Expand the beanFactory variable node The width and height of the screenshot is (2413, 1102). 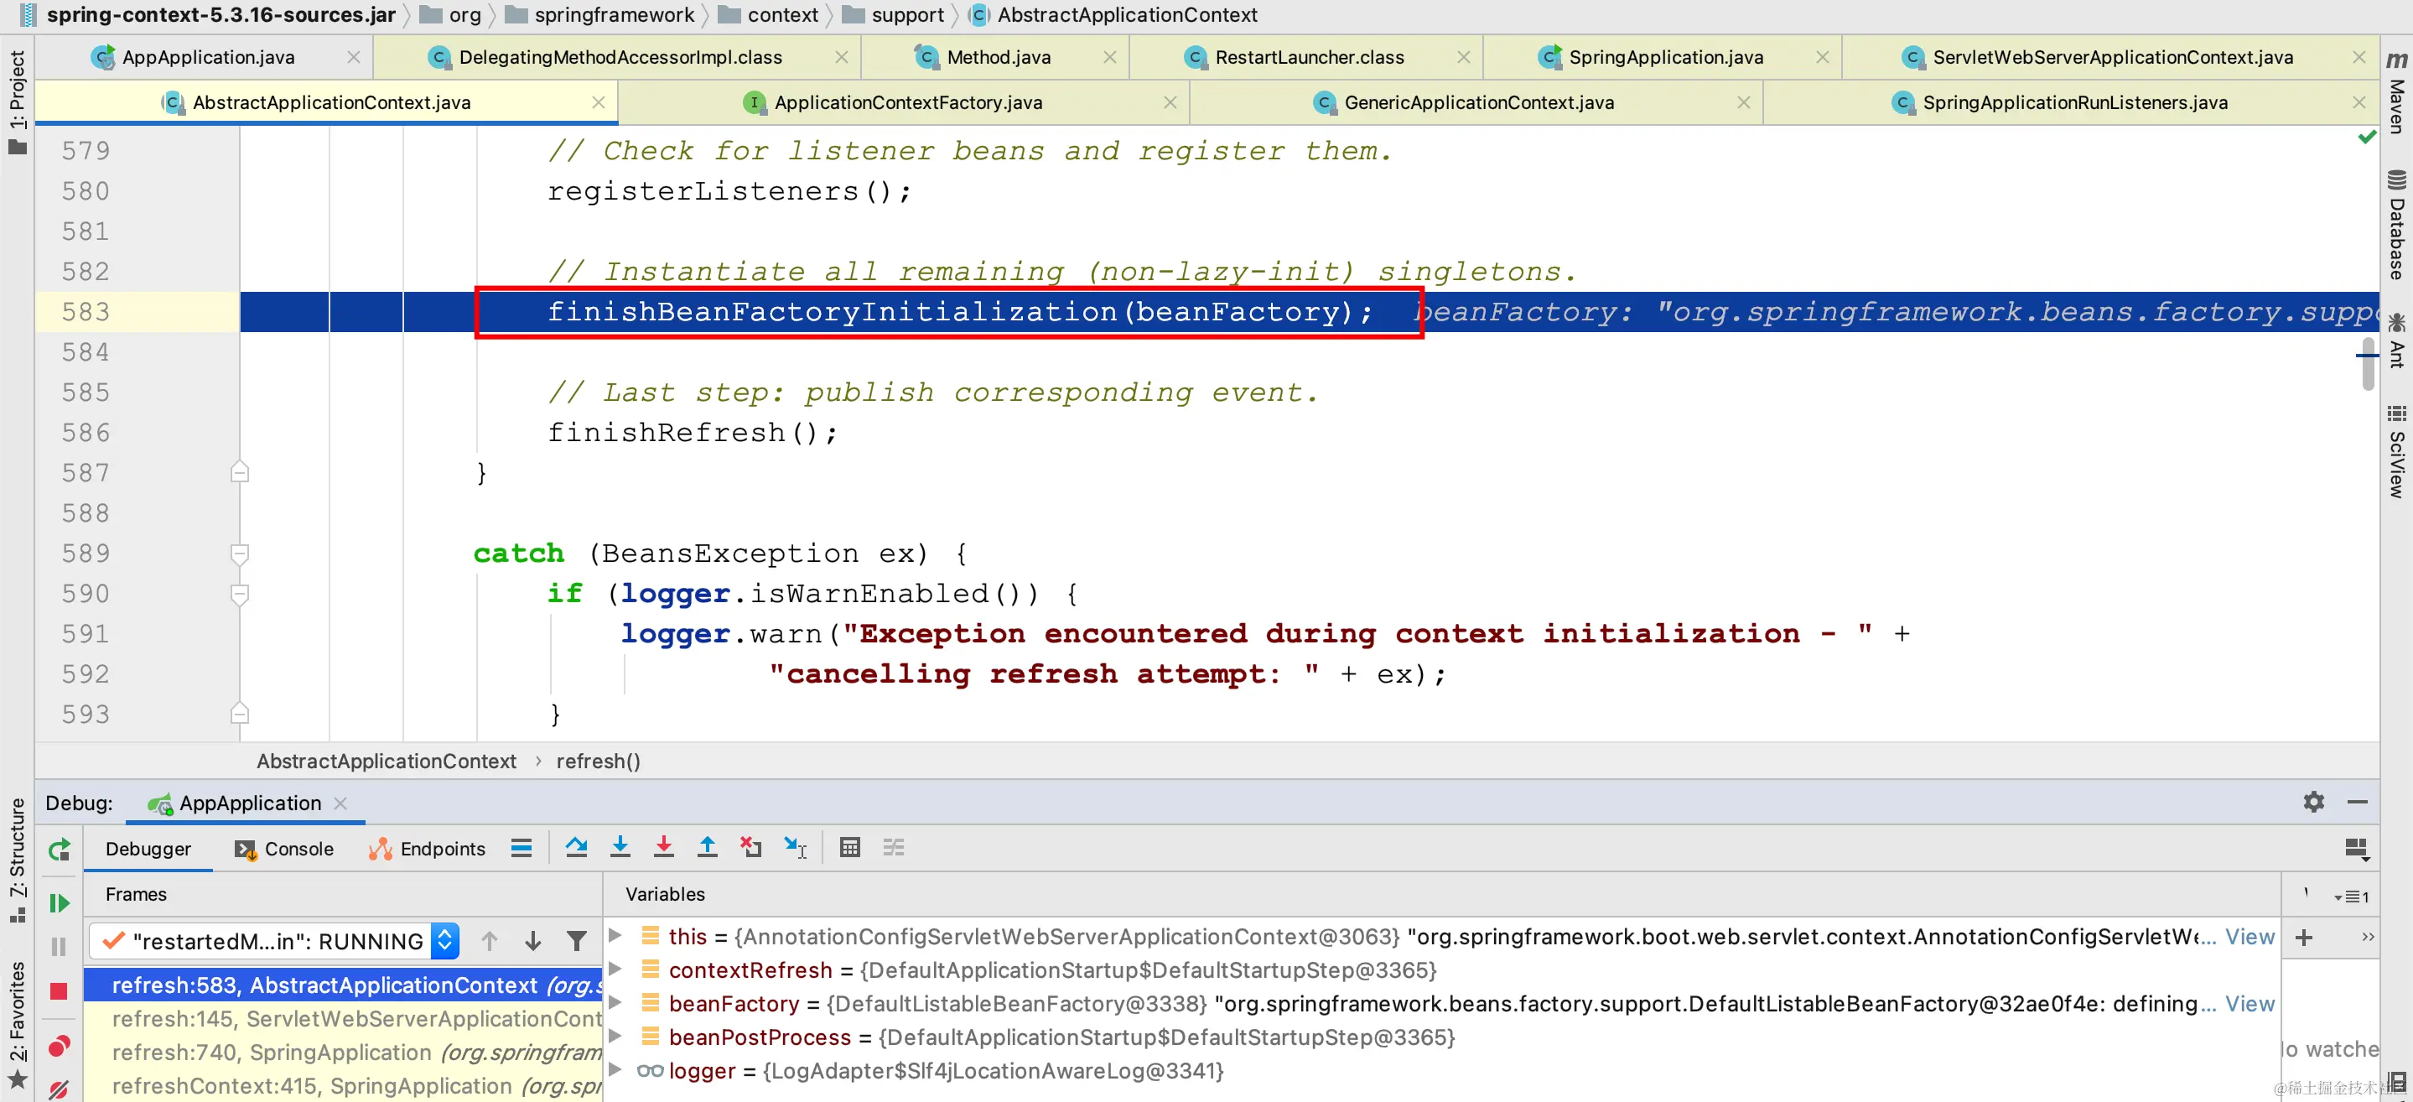coord(615,1003)
